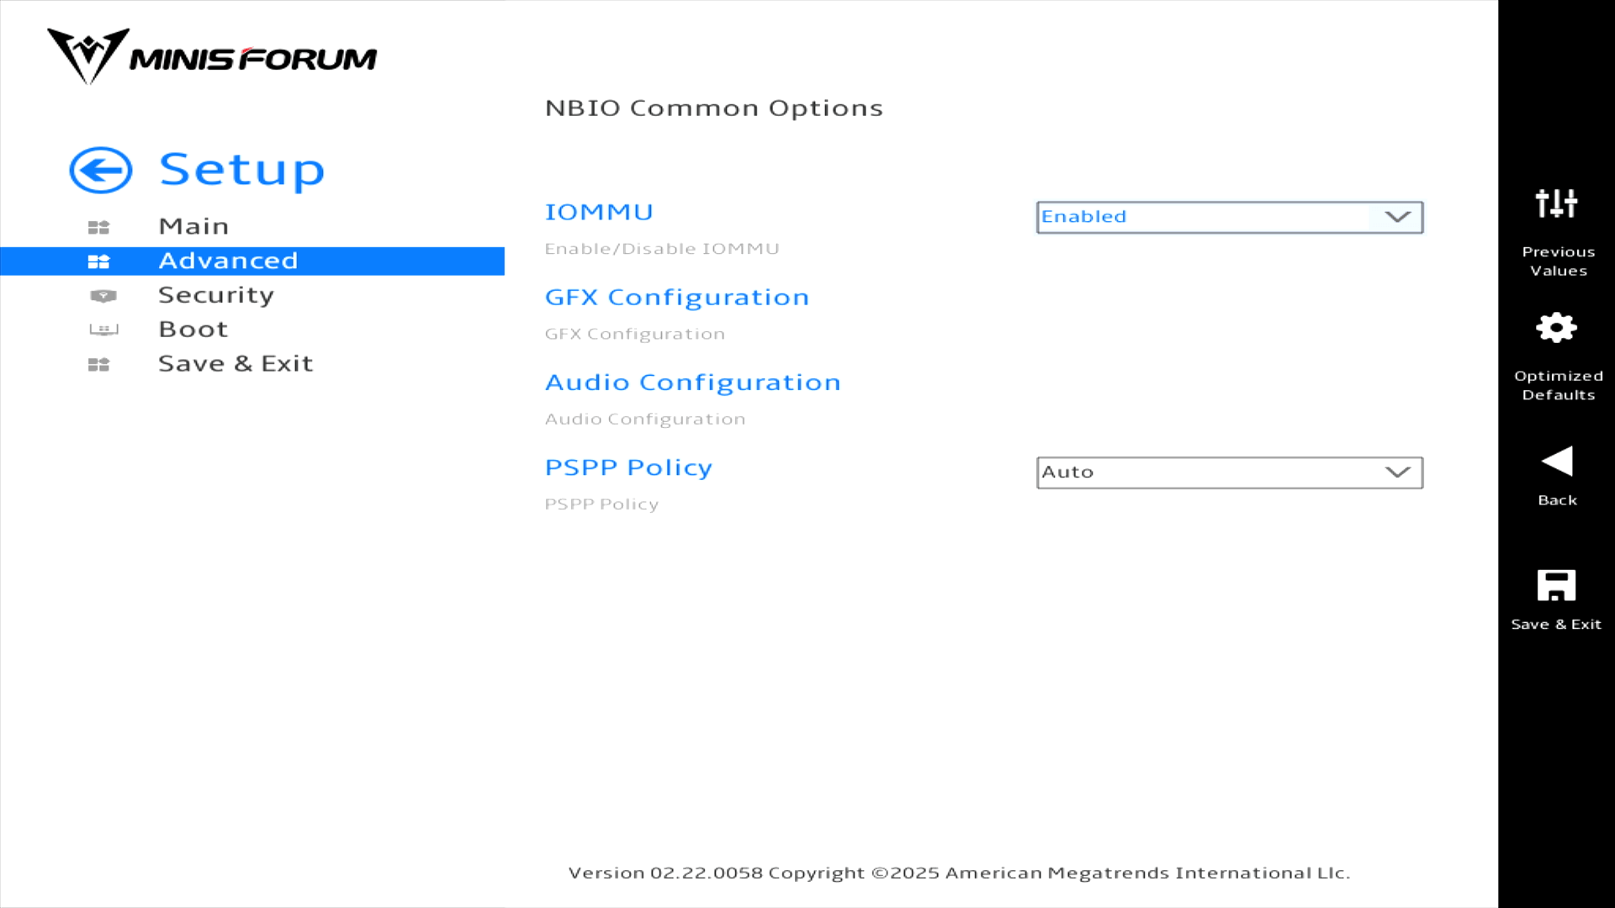Select the PSPP Policy setting label
The height and width of the screenshot is (908, 1615).
pos(627,467)
